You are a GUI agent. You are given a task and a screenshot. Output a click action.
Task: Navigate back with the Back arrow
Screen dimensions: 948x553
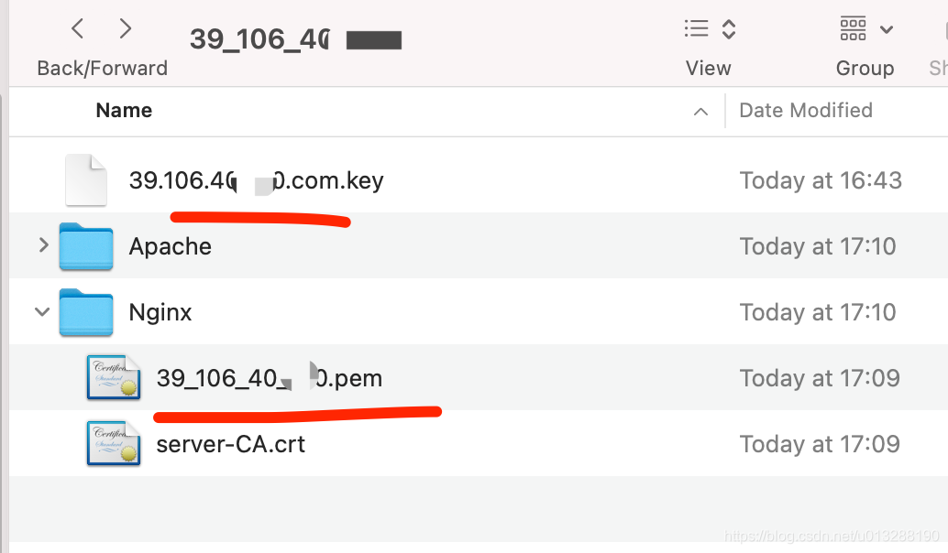click(76, 28)
